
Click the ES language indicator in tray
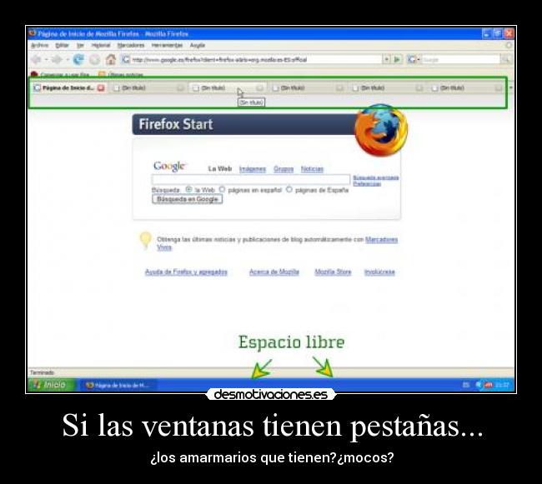466,385
